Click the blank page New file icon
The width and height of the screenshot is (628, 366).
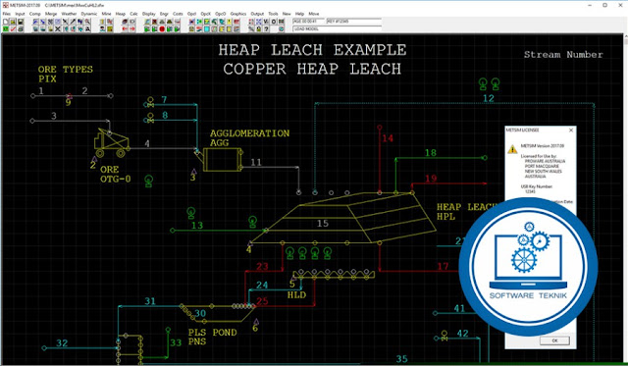pos(6,22)
